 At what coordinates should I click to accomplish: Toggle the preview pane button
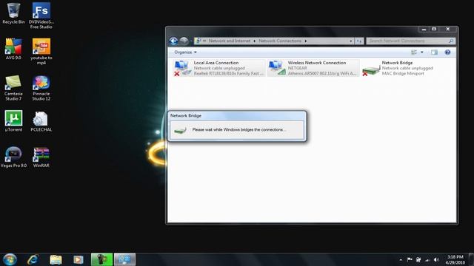click(x=434, y=52)
